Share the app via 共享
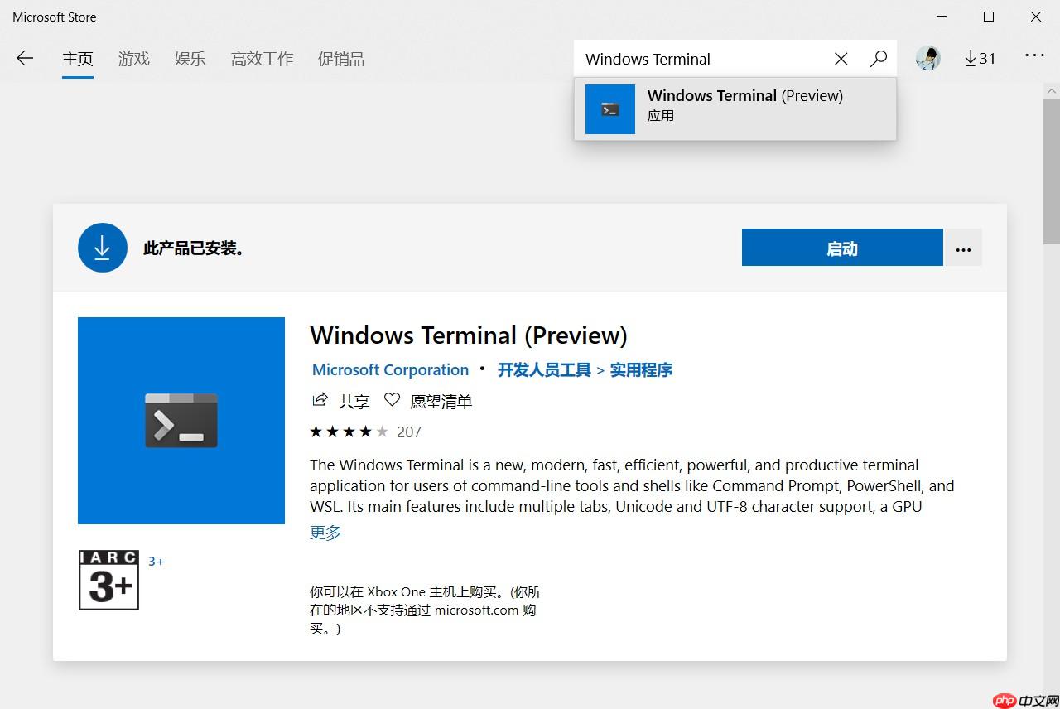The height and width of the screenshot is (709, 1060). click(x=341, y=401)
